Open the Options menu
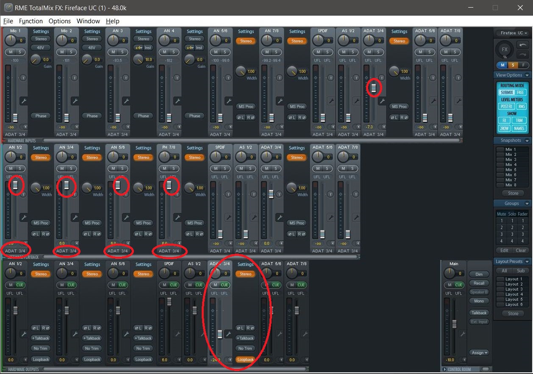 point(60,21)
